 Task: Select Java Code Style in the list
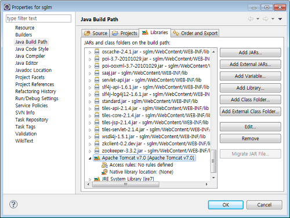(32, 49)
